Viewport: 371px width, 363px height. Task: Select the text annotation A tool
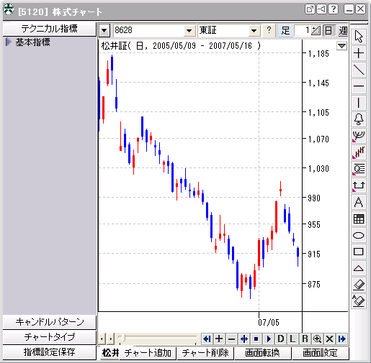pos(359,202)
